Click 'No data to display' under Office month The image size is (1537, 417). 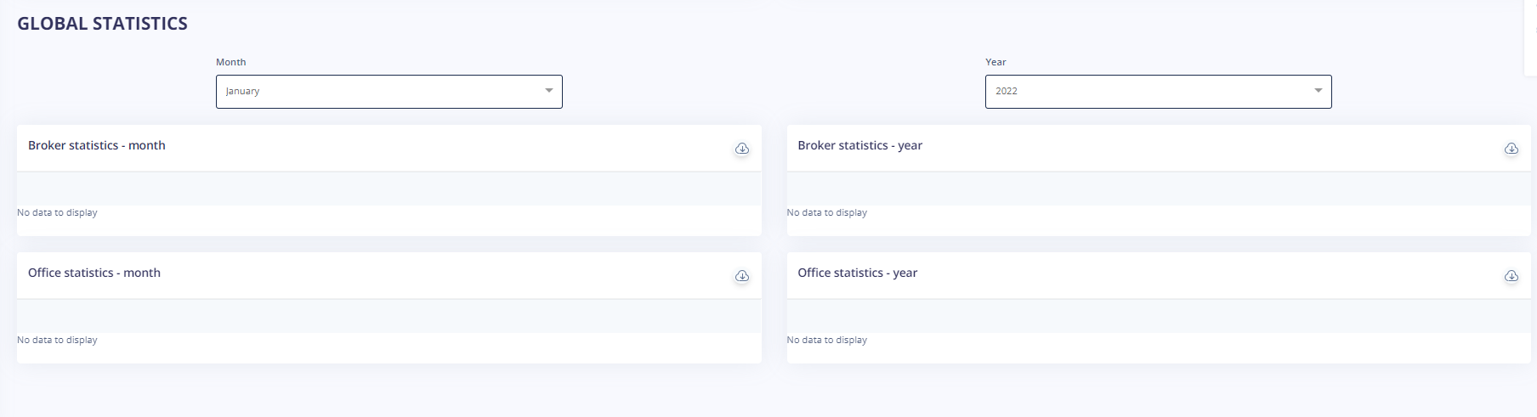pos(57,340)
